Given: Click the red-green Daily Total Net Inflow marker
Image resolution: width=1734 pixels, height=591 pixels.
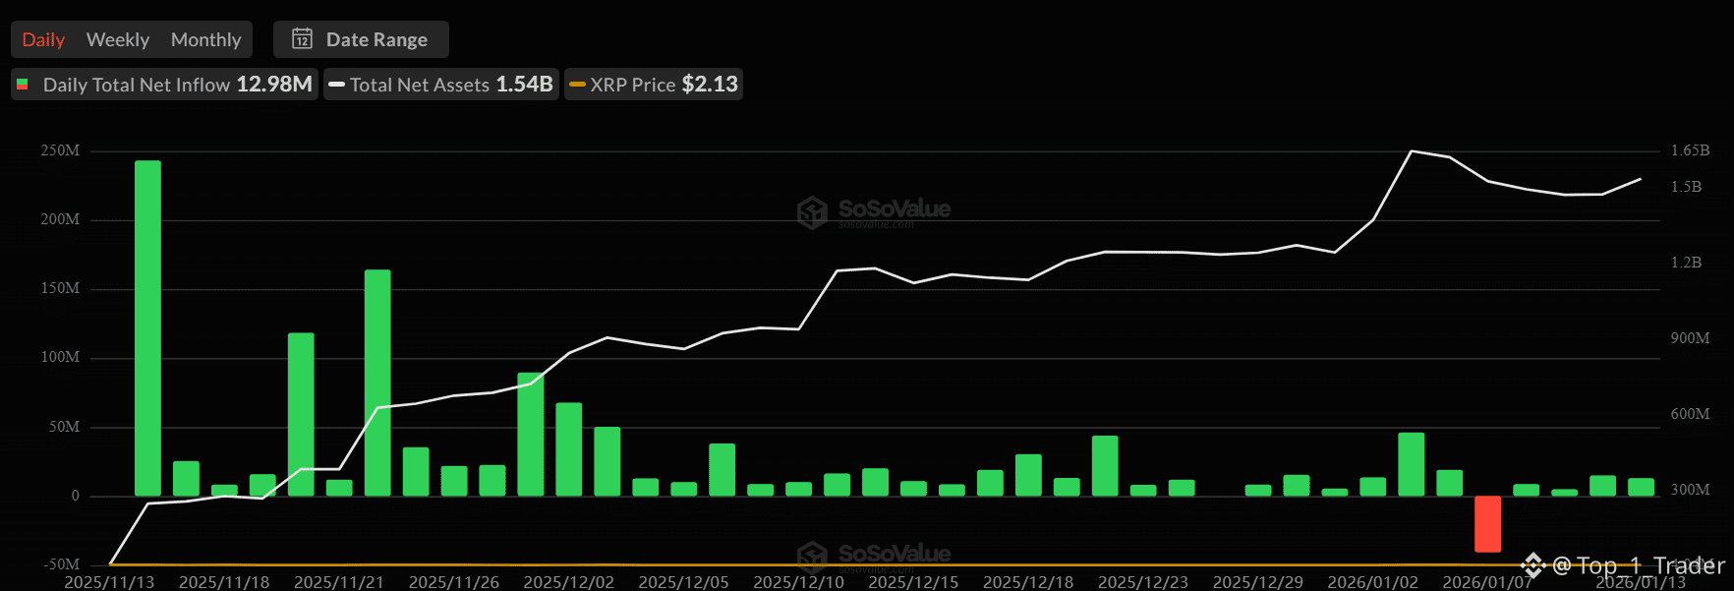Looking at the screenshot, I should tap(23, 85).
